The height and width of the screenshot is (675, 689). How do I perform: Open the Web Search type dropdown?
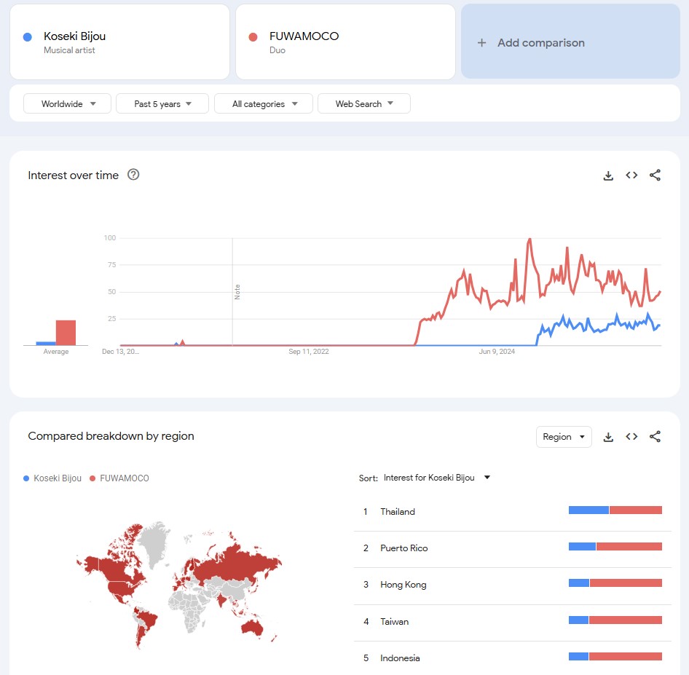click(x=364, y=103)
